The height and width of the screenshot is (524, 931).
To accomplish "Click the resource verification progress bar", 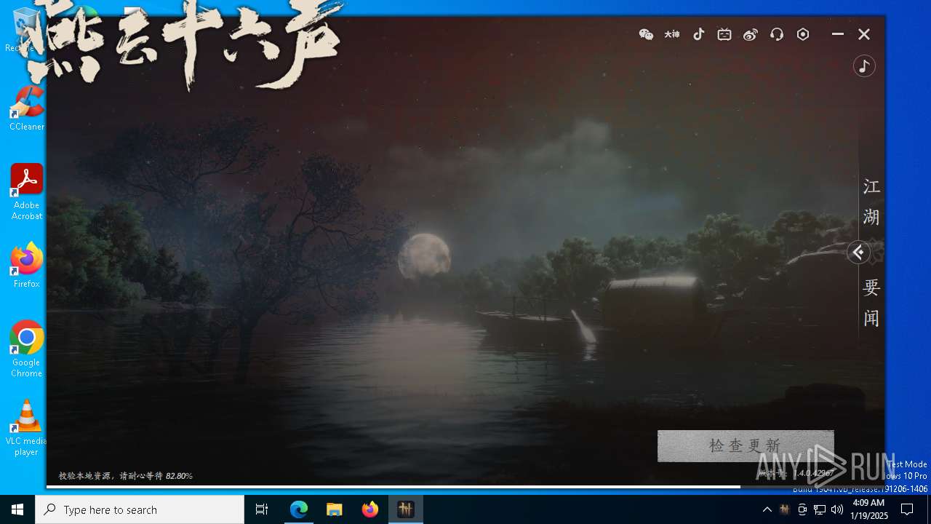I will coord(465,486).
